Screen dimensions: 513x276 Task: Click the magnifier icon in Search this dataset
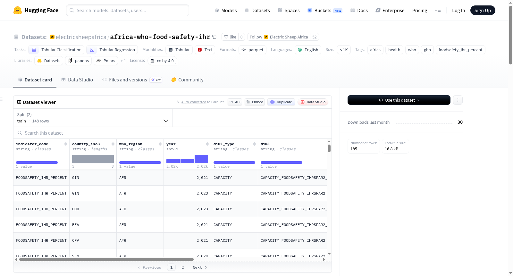tap(20, 133)
